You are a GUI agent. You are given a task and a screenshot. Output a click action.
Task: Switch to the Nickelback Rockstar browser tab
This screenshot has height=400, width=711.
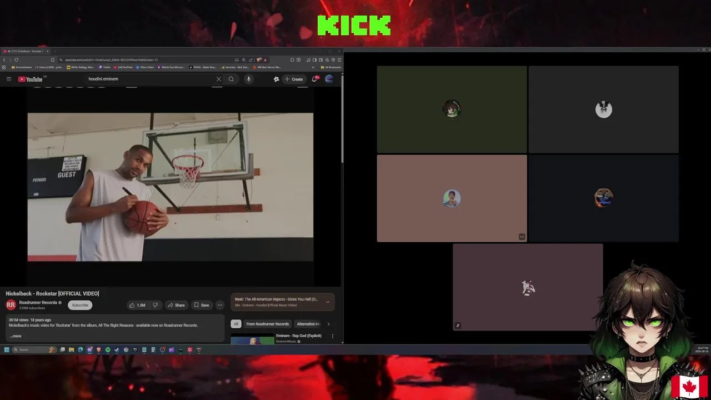pyautogui.click(x=25, y=51)
